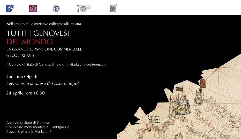
Task: Click the red 'DEL MONDO' heading
Action: [29, 42]
